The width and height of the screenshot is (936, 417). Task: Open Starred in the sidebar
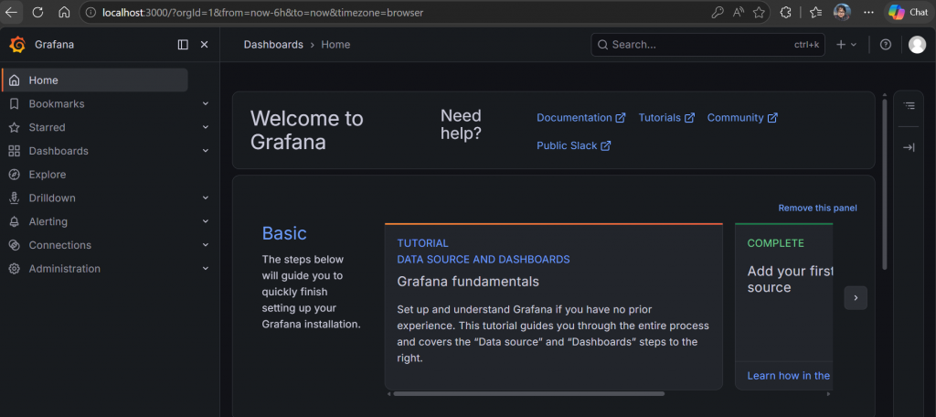click(48, 127)
